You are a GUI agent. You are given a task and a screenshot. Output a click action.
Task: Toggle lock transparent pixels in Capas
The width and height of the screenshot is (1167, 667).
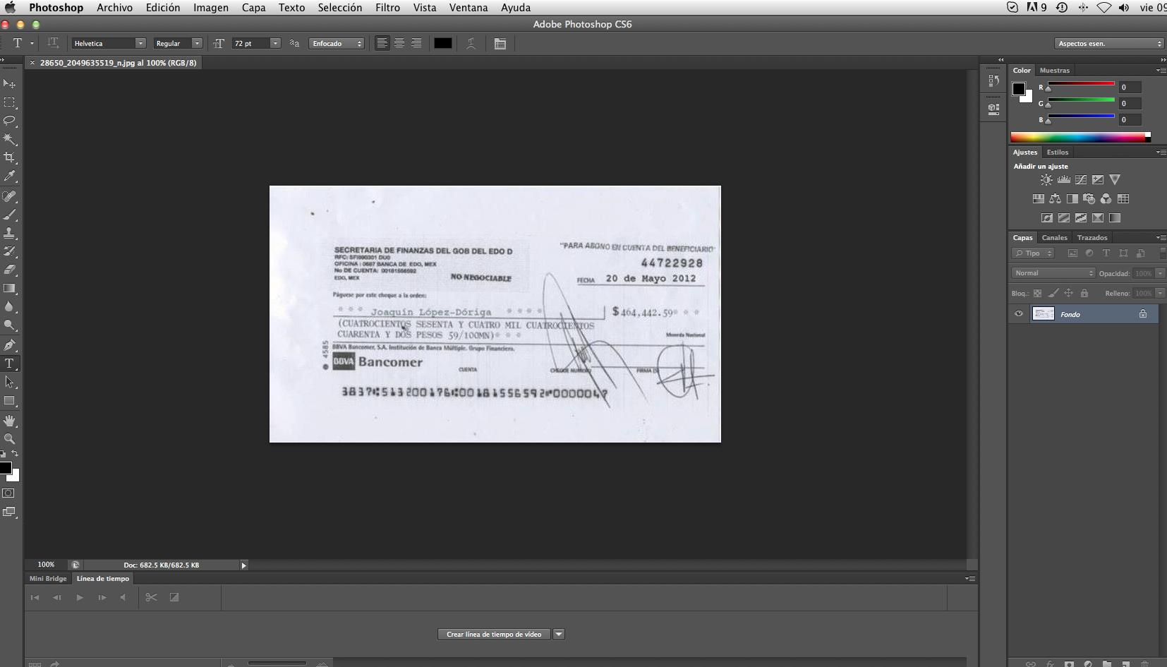pos(1037,293)
